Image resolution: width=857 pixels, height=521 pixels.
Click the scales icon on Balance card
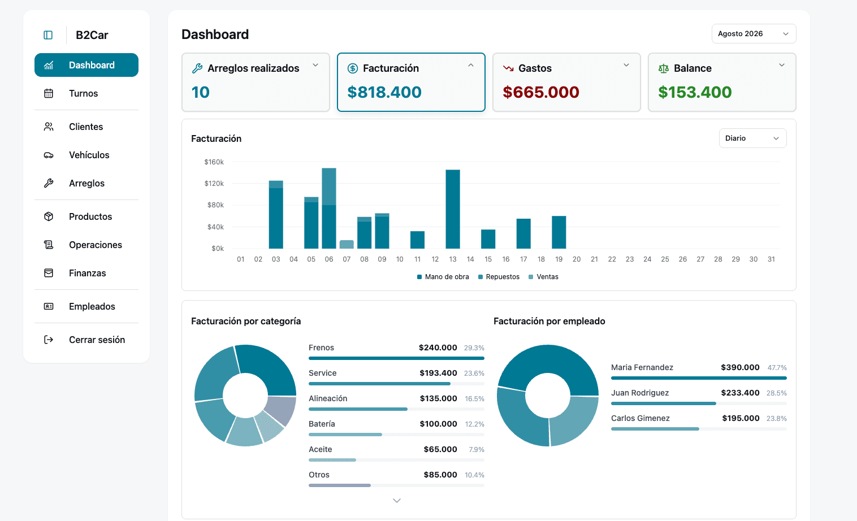pyautogui.click(x=664, y=68)
